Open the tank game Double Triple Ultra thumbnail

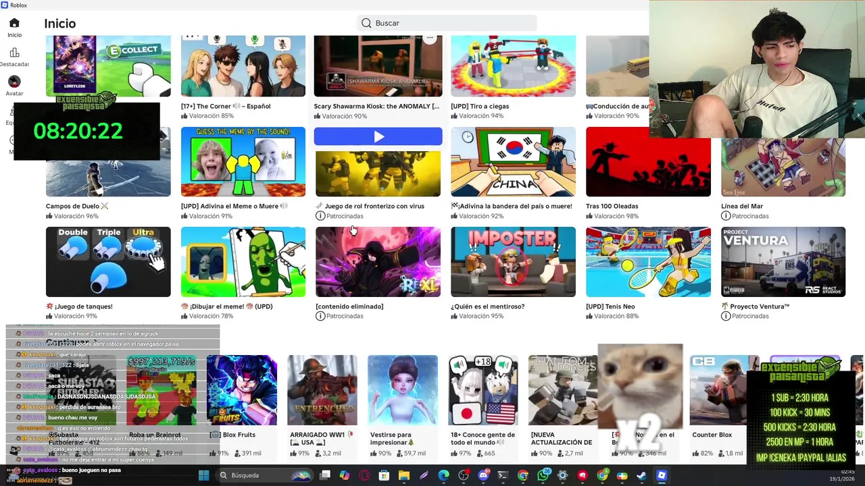pyautogui.click(x=108, y=262)
